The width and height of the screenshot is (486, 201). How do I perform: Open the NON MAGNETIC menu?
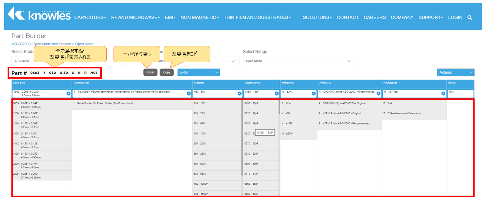pyautogui.click(x=200, y=17)
